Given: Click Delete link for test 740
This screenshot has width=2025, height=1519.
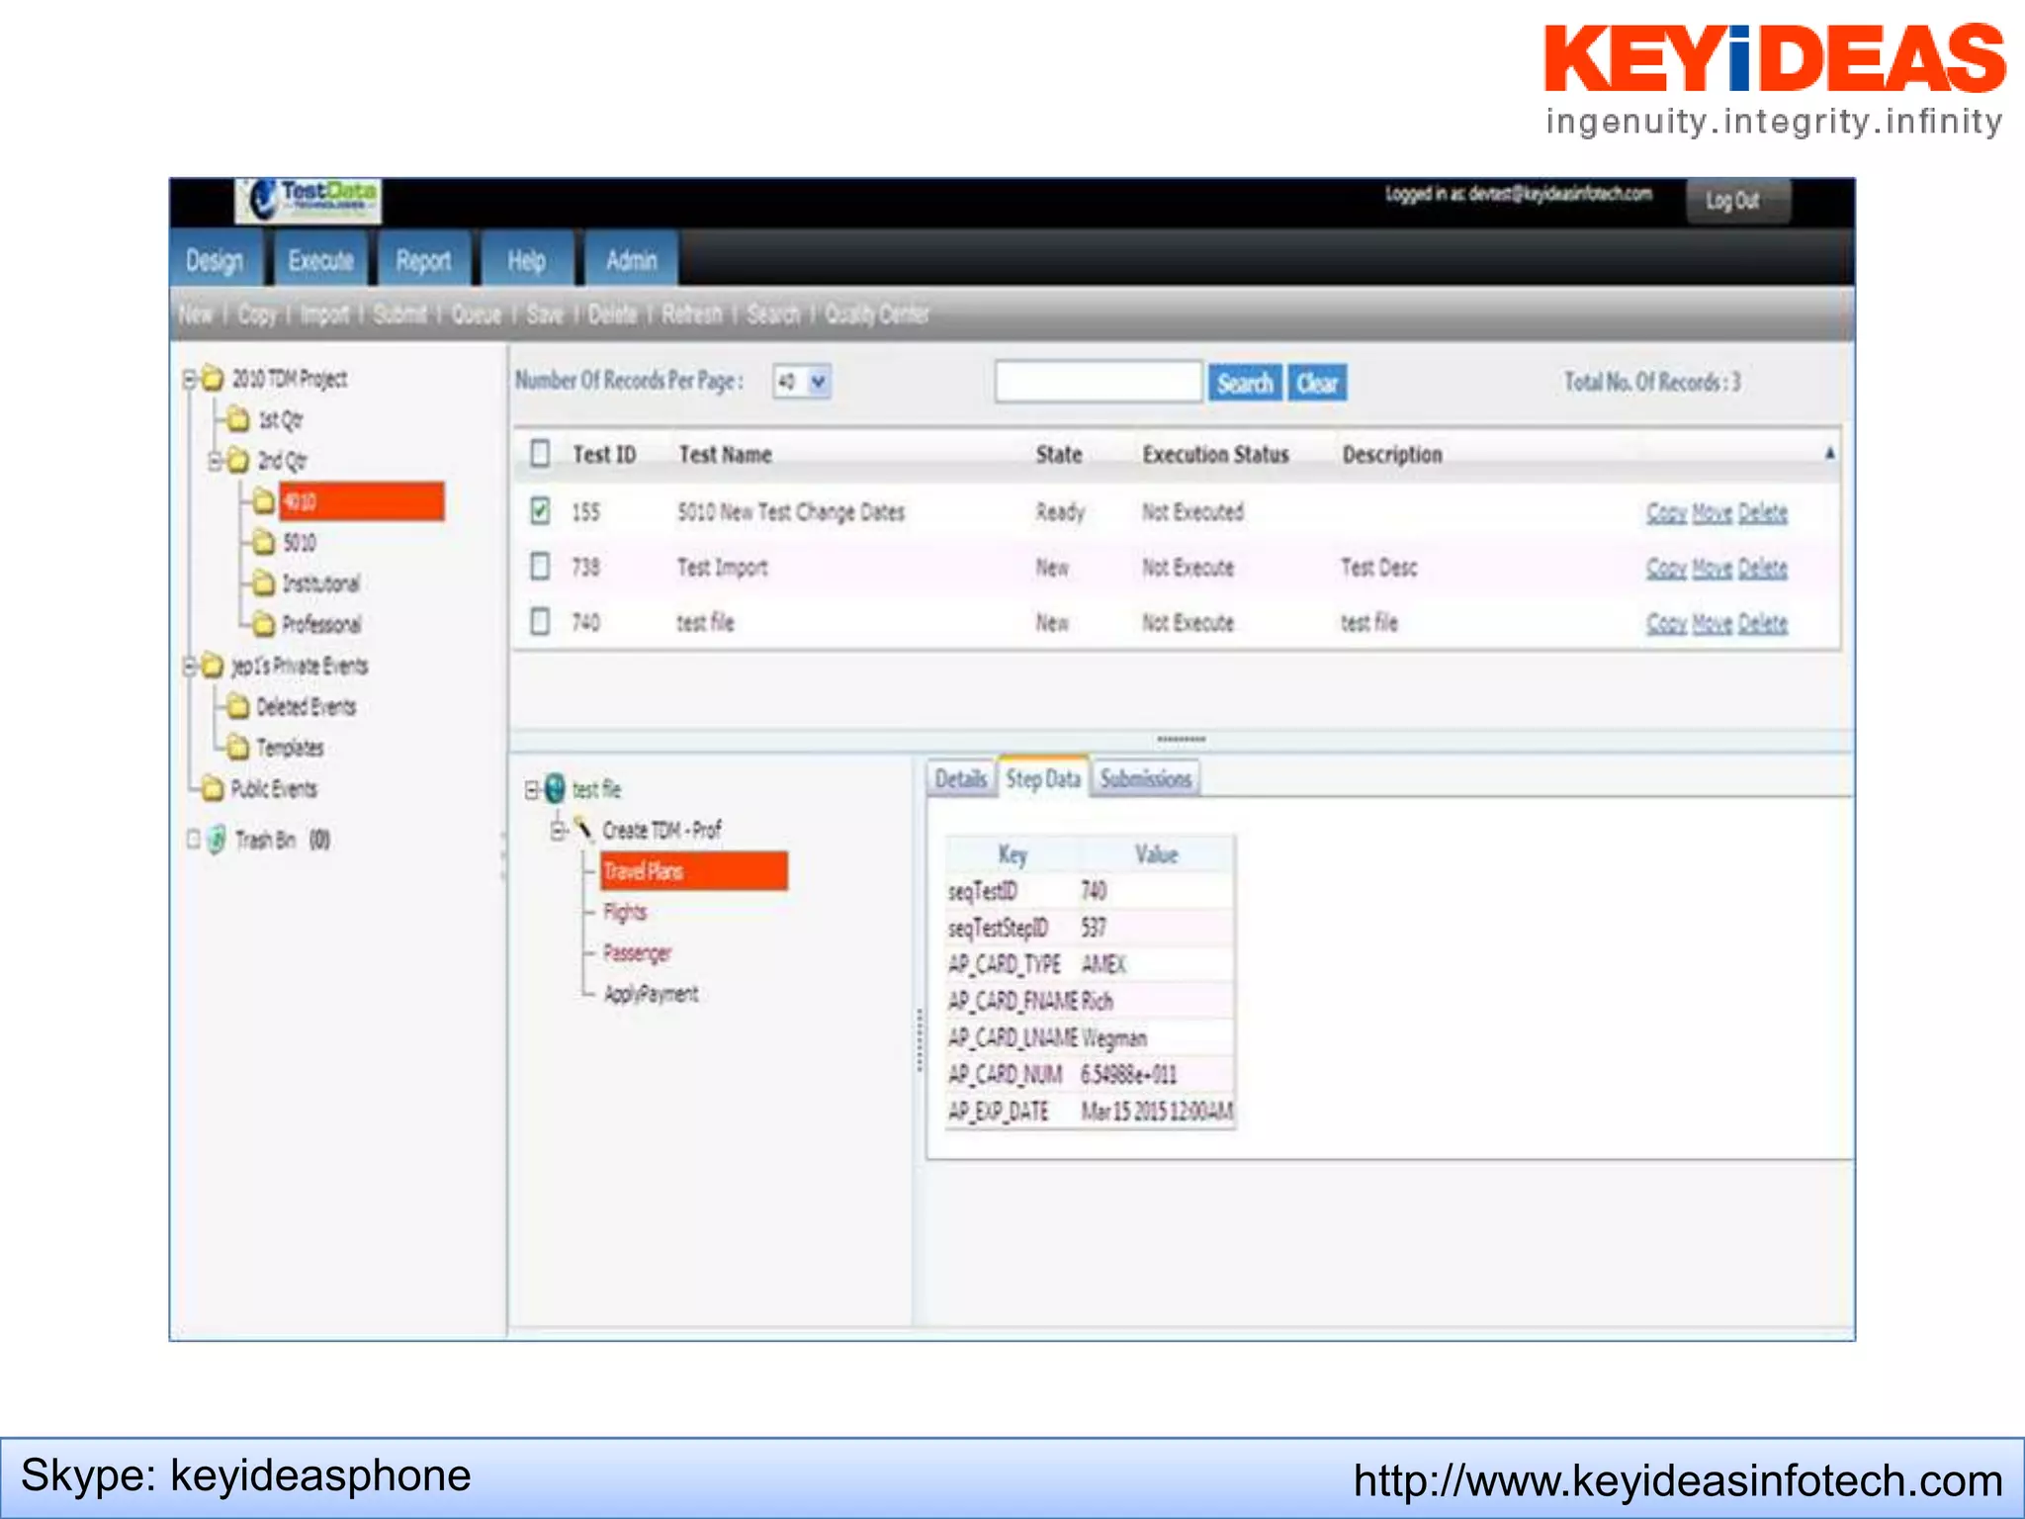Looking at the screenshot, I should click(1762, 623).
